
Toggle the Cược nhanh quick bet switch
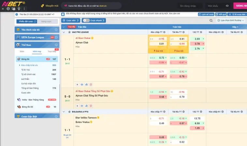(x=86, y=20)
